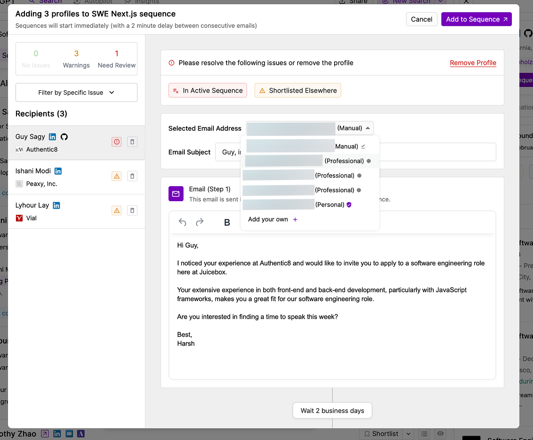Viewport: 533px width, 440px height.
Task: Select the first Professional email option
Action: [x=310, y=161]
